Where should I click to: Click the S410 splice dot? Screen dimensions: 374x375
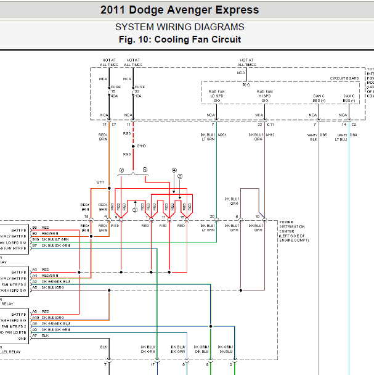[133, 146]
